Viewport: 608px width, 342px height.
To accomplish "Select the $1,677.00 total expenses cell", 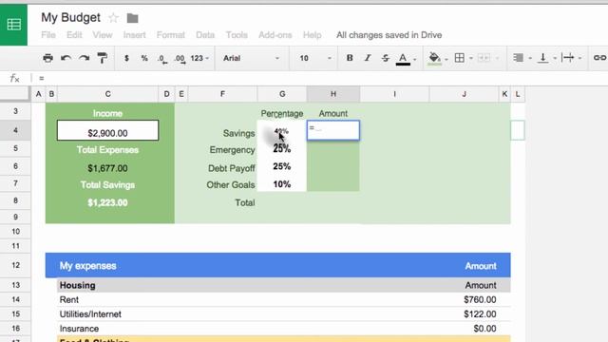I will [x=107, y=168].
